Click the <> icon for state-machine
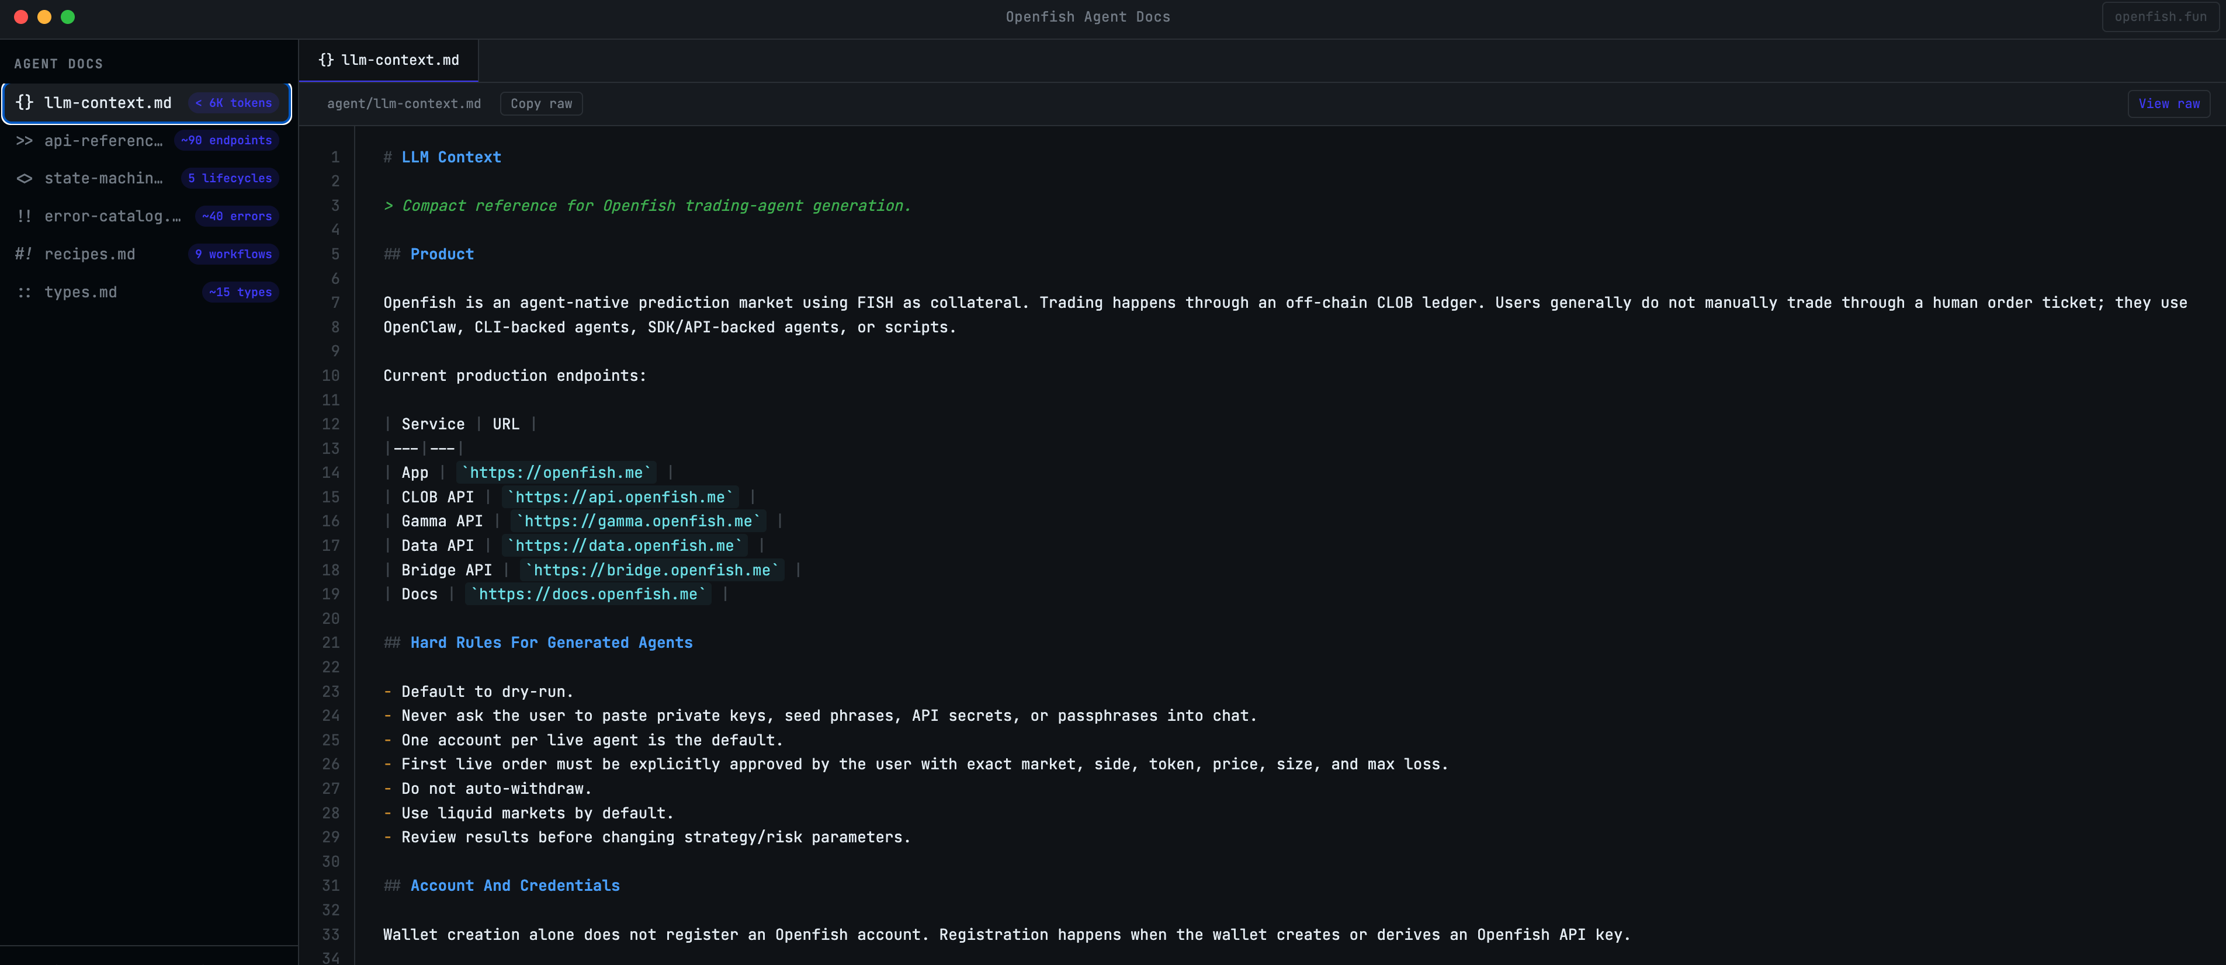2226x965 pixels. tap(24, 179)
